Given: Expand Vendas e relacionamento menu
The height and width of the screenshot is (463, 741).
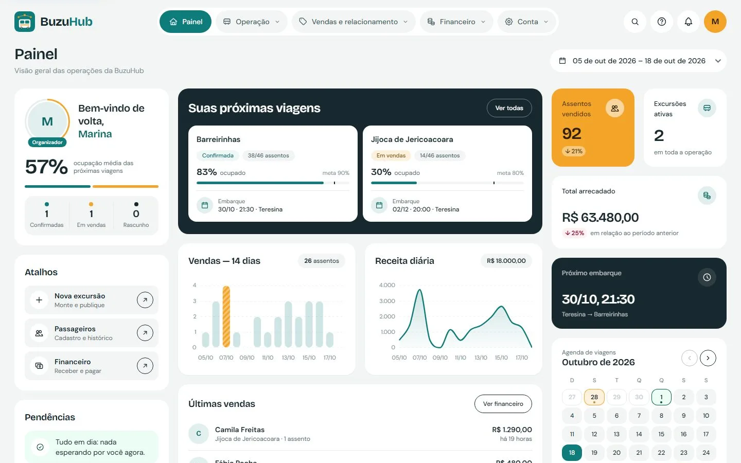Looking at the screenshot, I should (x=354, y=22).
